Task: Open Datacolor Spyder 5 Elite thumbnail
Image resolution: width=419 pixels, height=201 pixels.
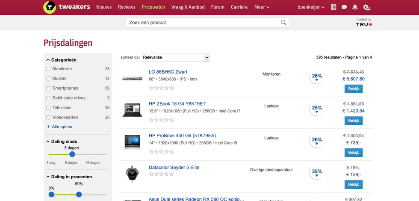Action: [x=132, y=174]
